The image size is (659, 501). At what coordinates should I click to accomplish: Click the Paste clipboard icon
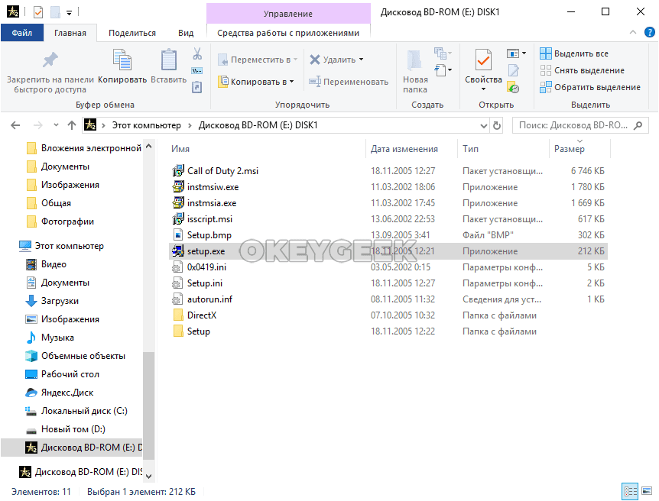pyautogui.click(x=168, y=60)
